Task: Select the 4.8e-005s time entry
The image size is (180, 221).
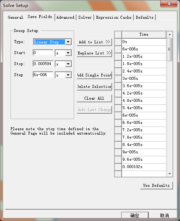Action: coord(144,101)
